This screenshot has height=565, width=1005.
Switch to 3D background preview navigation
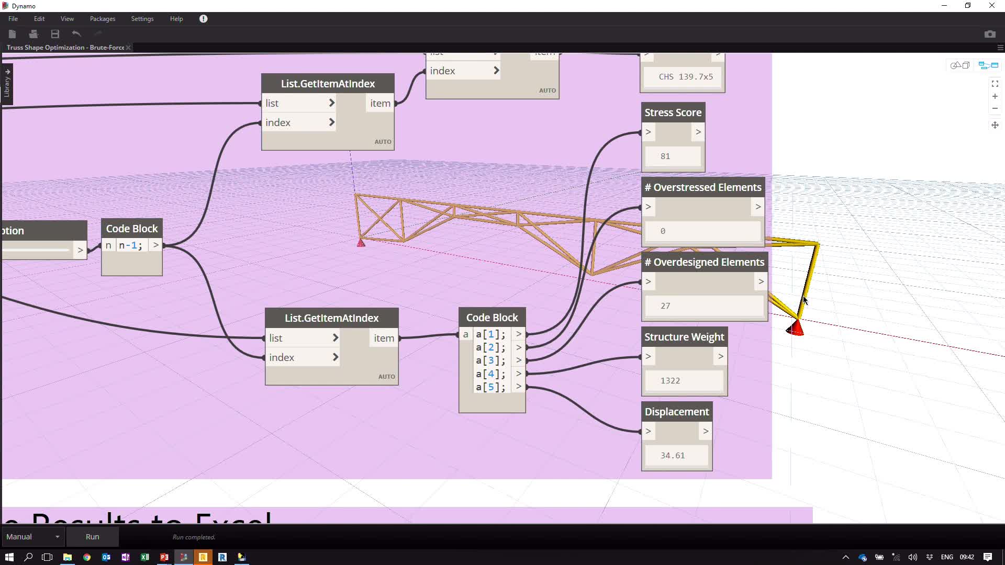pos(960,65)
